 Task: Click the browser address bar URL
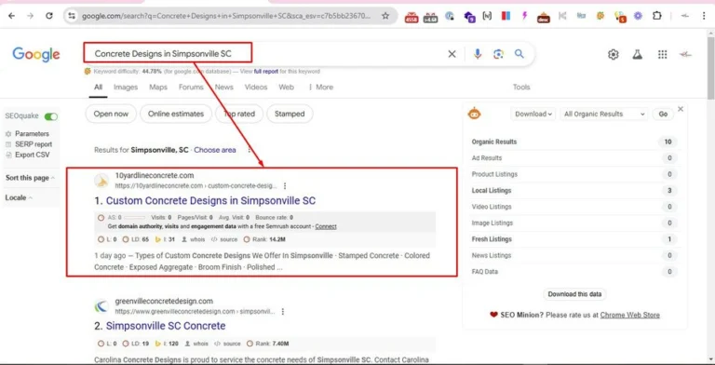226,16
